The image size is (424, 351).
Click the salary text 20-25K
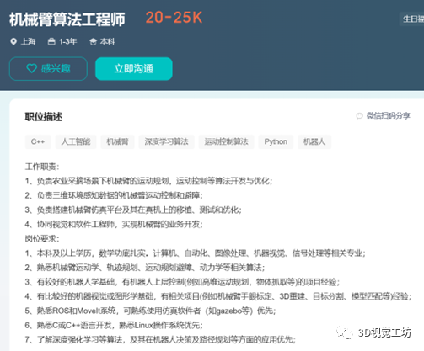coord(174,18)
